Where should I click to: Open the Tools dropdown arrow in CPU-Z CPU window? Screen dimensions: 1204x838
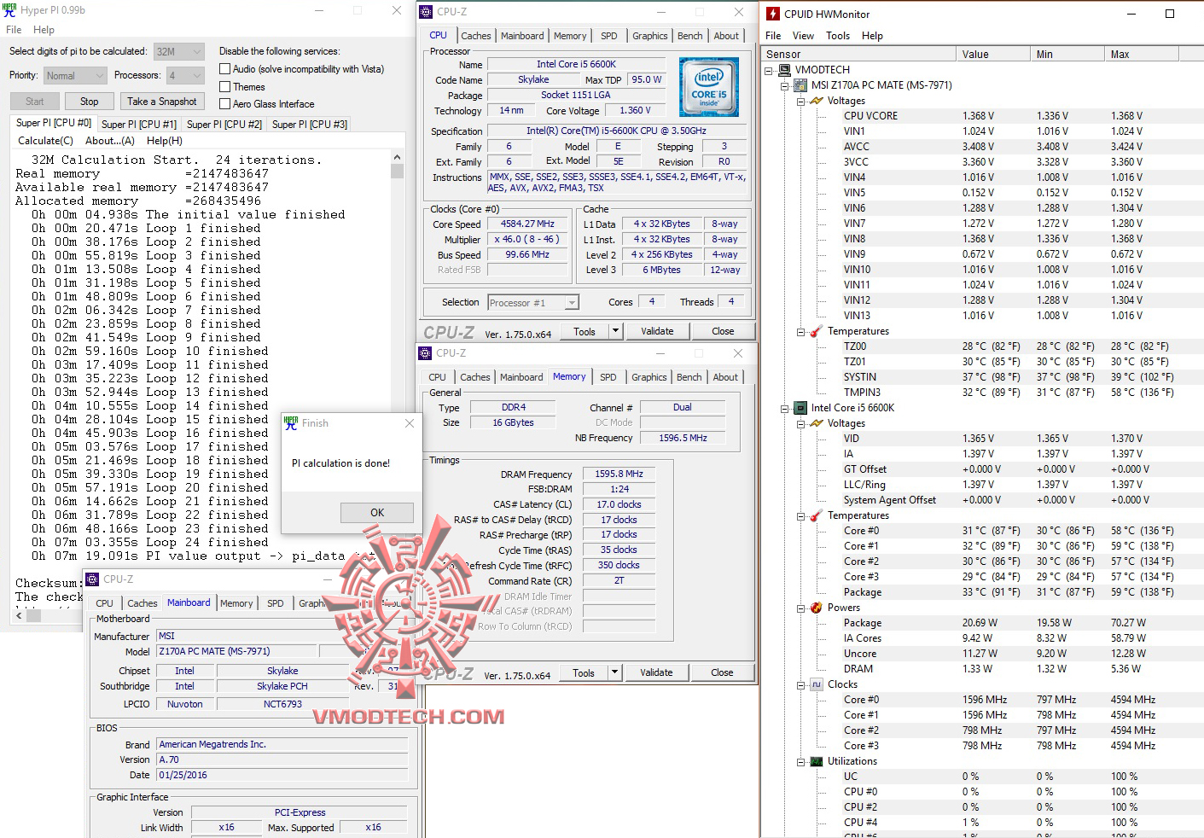click(614, 331)
